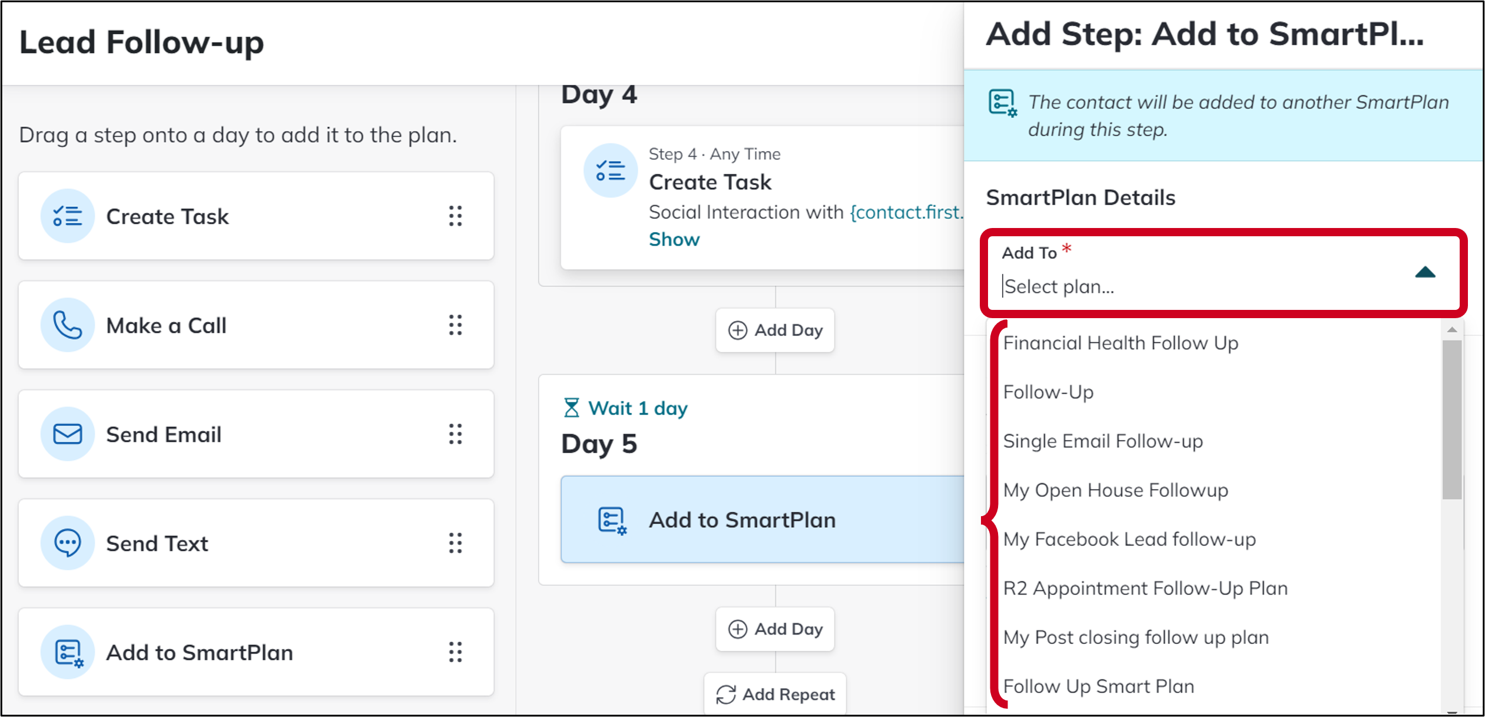1485x717 pixels.
Task: Click the plan list scrollbar thumb
Action: (x=1452, y=419)
